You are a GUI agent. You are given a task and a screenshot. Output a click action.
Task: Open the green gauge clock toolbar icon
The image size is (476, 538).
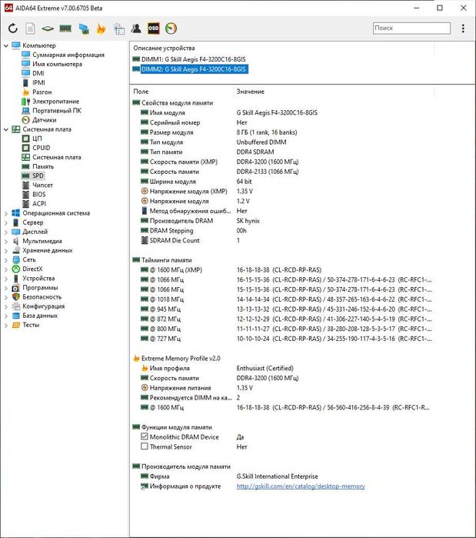[171, 28]
